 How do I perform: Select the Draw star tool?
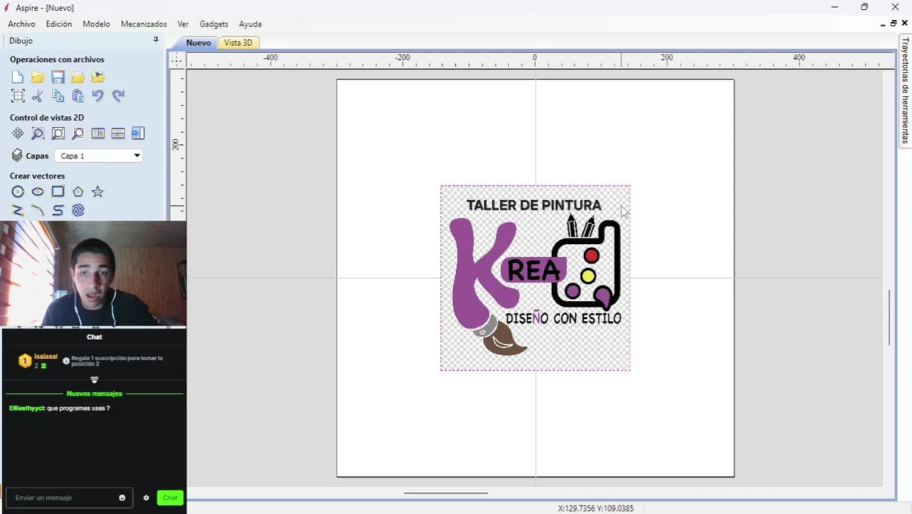pos(98,191)
